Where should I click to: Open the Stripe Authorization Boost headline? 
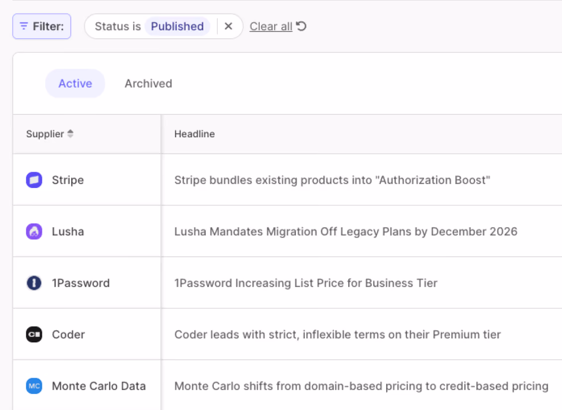click(x=332, y=180)
